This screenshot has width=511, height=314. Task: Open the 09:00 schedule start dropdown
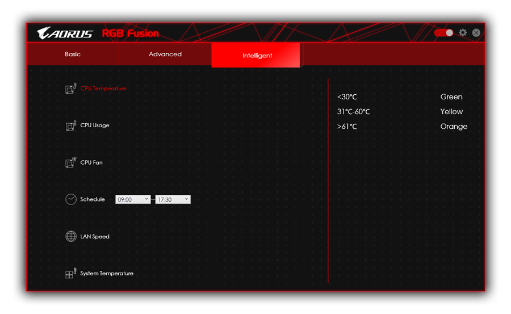tap(133, 199)
